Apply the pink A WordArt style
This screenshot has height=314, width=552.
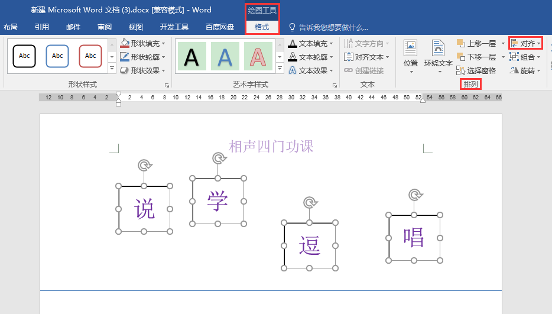(x=258, y=56)
